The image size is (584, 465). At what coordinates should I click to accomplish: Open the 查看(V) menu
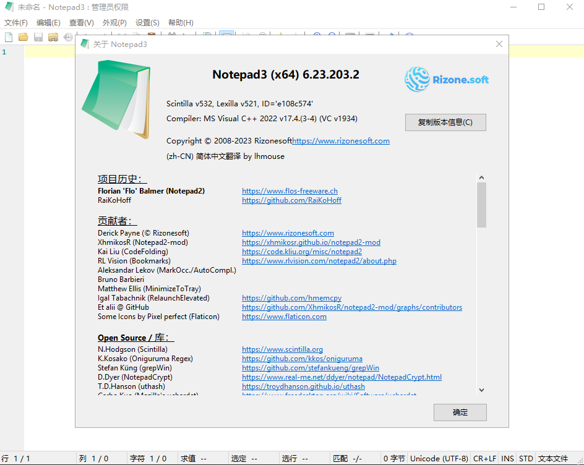[82, 23]
